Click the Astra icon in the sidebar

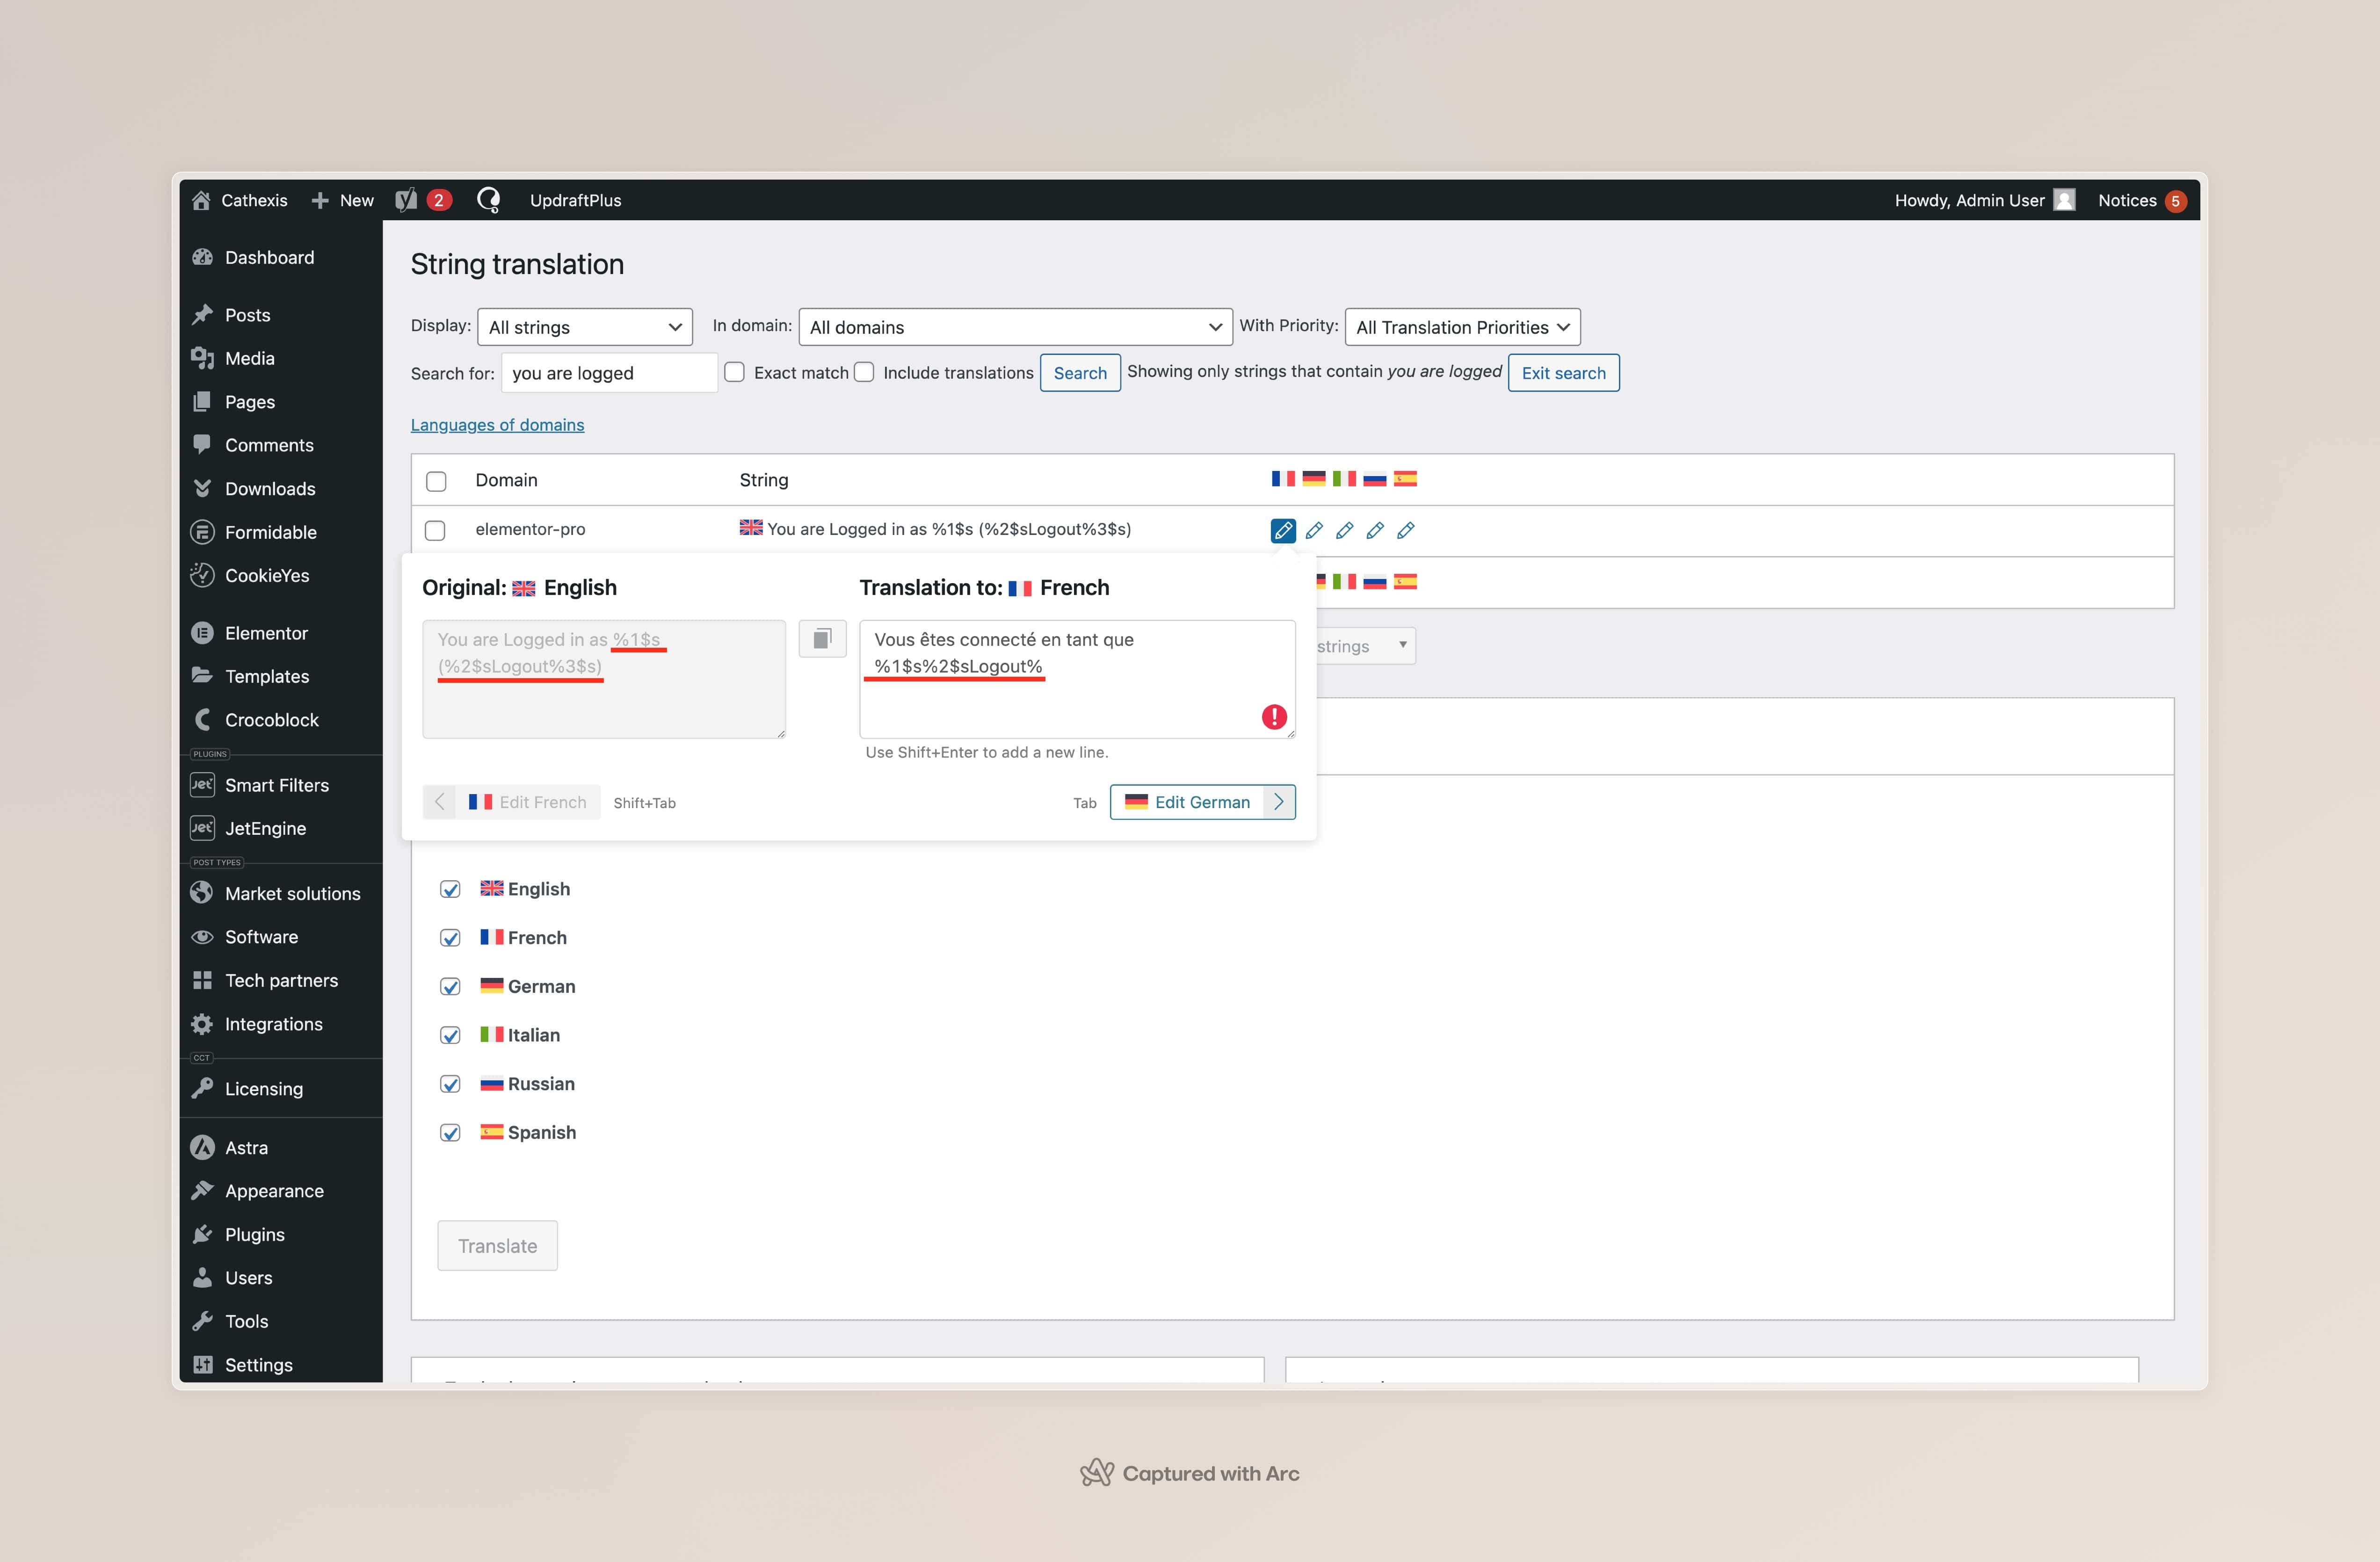click(x=202, y=1147)
